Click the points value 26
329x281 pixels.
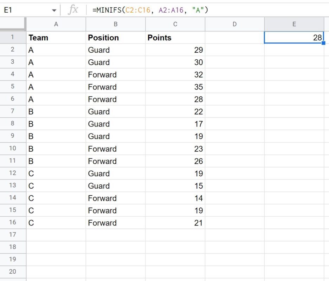pos(175,161)
